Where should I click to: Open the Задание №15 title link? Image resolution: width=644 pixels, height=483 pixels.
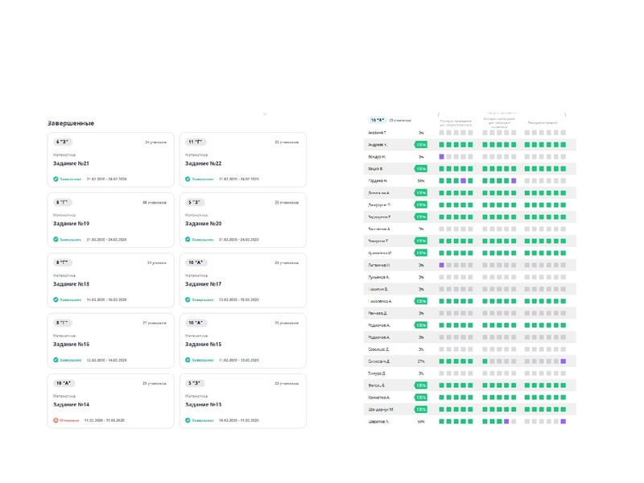point(203,344)
